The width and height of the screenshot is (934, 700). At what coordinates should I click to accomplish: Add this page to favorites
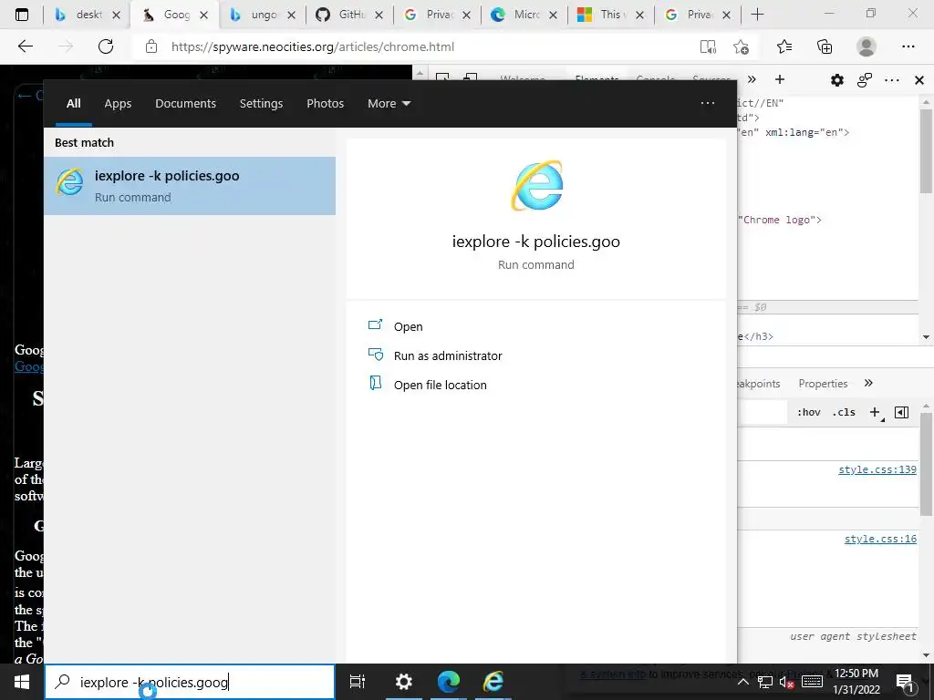(x=741, y=46)
